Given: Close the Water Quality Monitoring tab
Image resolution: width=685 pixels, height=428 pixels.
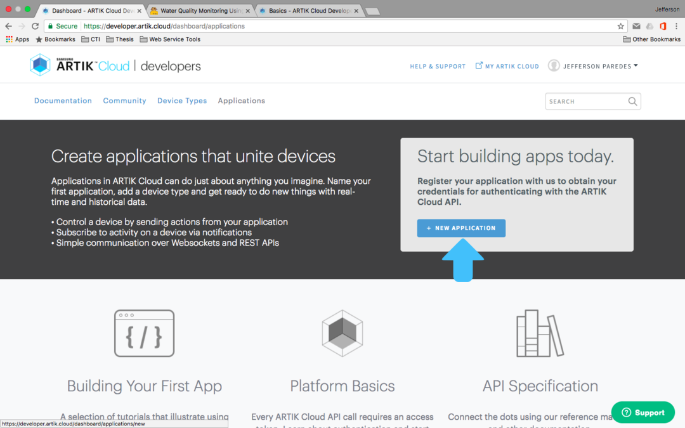Looking at the screenshot, I should pos(248,11).
